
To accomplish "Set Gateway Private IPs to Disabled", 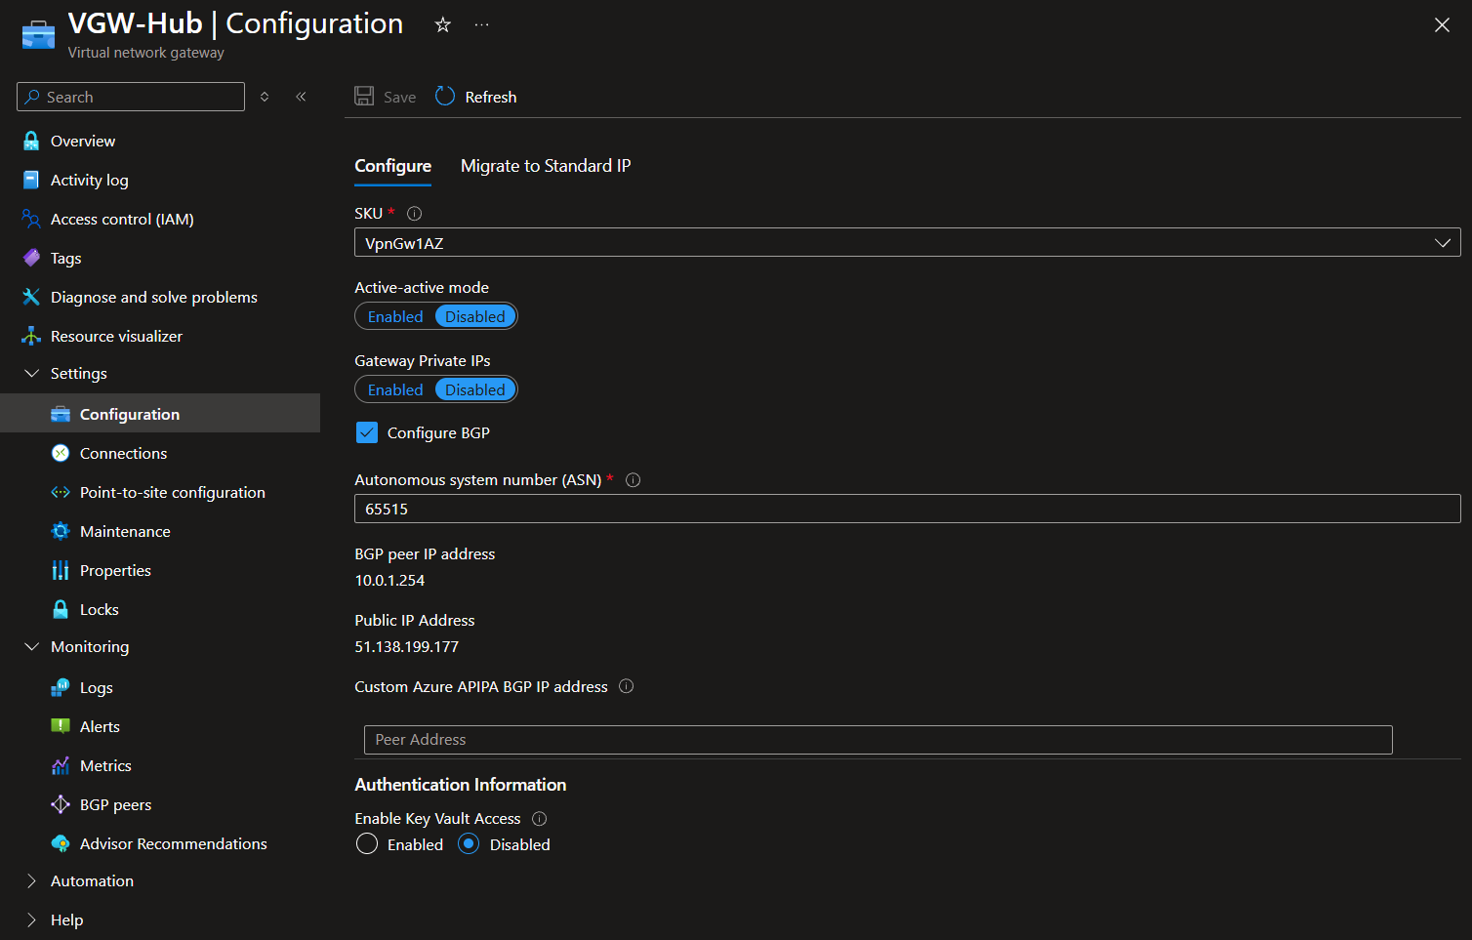I will pos(475,389).
